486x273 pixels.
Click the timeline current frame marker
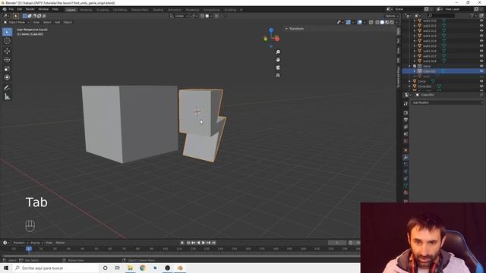(x=29, y=249)
